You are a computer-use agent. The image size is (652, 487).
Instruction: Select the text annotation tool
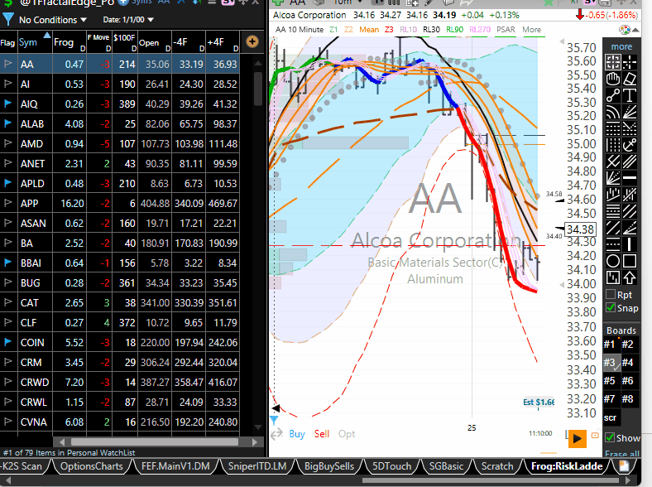click(x=630, y=95)
